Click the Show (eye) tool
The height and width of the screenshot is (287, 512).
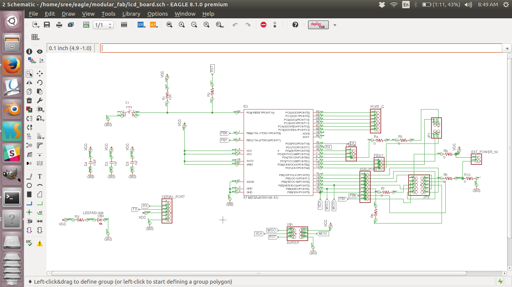point(40,52)
